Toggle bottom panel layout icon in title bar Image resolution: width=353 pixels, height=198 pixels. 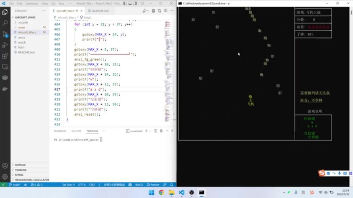130,4
